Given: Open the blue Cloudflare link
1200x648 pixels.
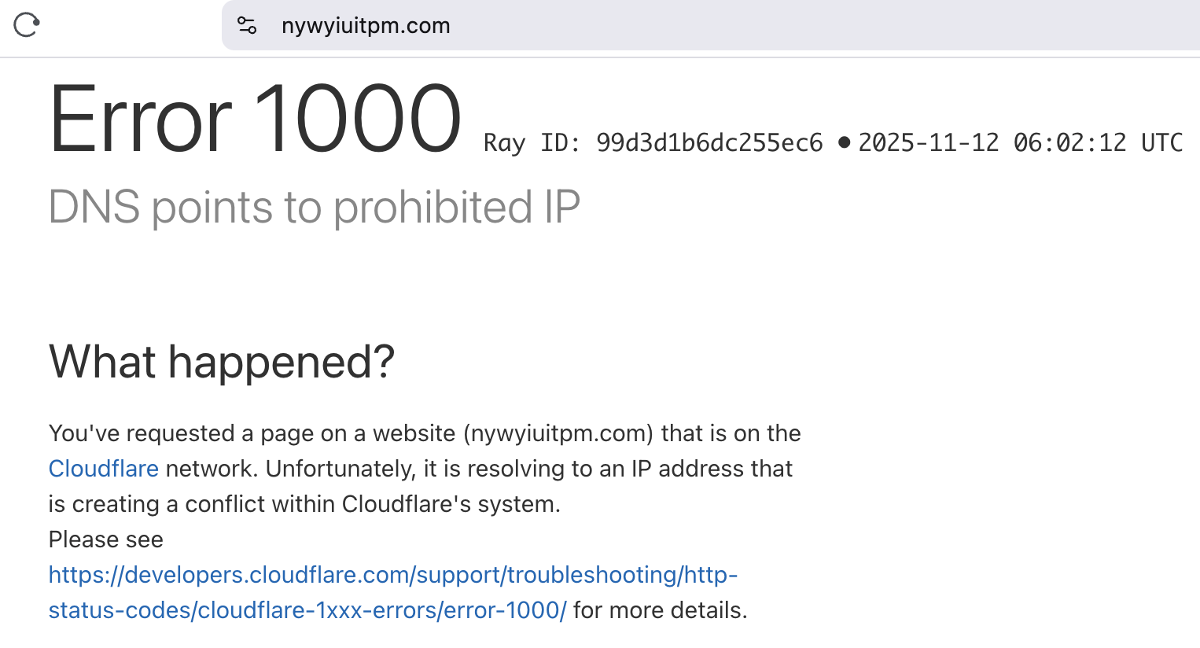Looking at the screenshot, I should 104,469.
